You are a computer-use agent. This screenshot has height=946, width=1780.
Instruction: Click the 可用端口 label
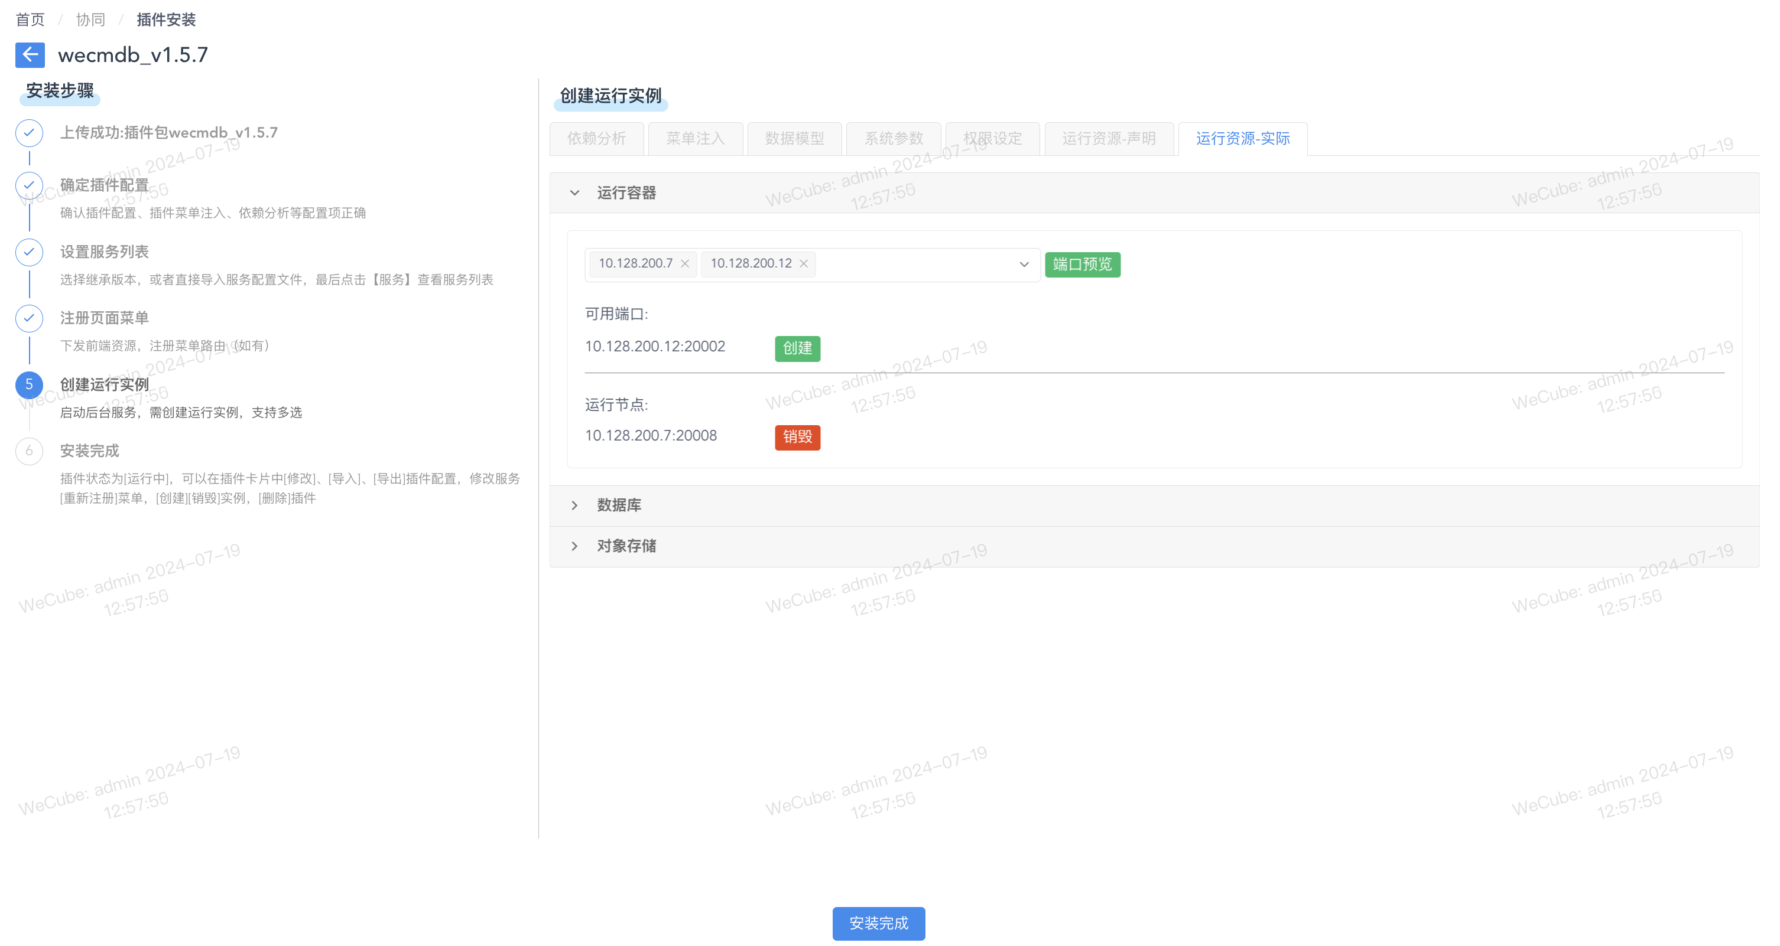pos(616,314)
